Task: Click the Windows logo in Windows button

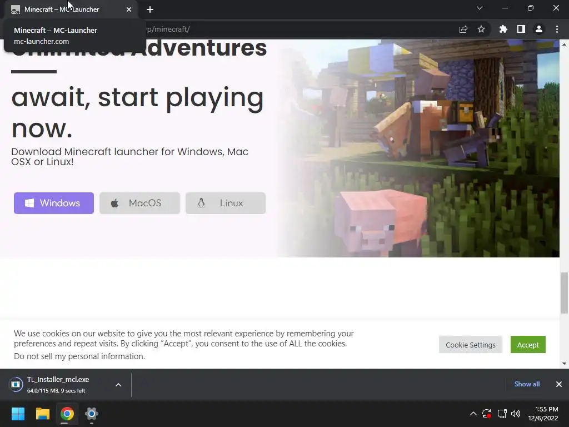Action: pyautogui.click(x=29, y=203)
